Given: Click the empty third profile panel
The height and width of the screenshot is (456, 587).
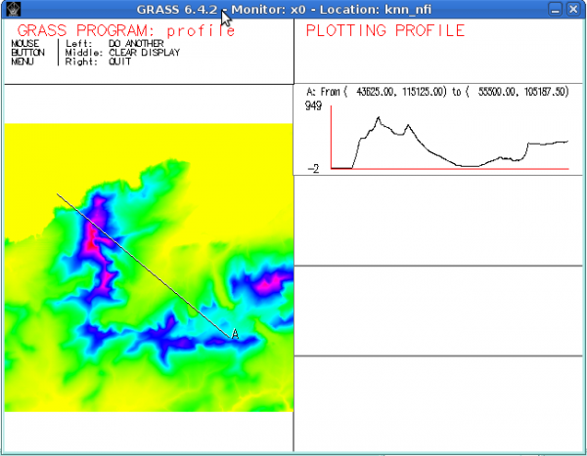Looking at the screenshot, I should coord(439,311).
